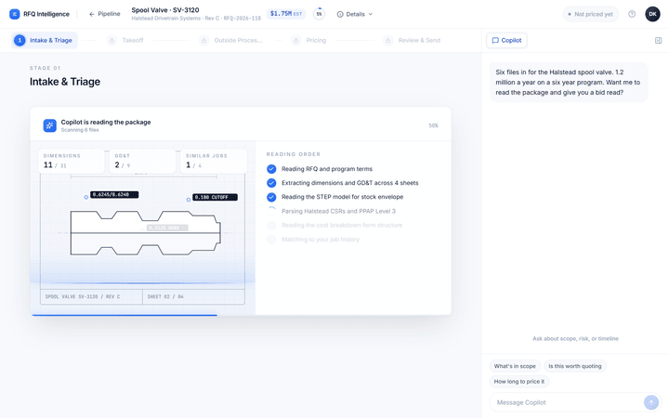669x418 pixels.
Task: Click the checkmark for Reading RFQ and program terms
Action: click(x=271, y=169)
